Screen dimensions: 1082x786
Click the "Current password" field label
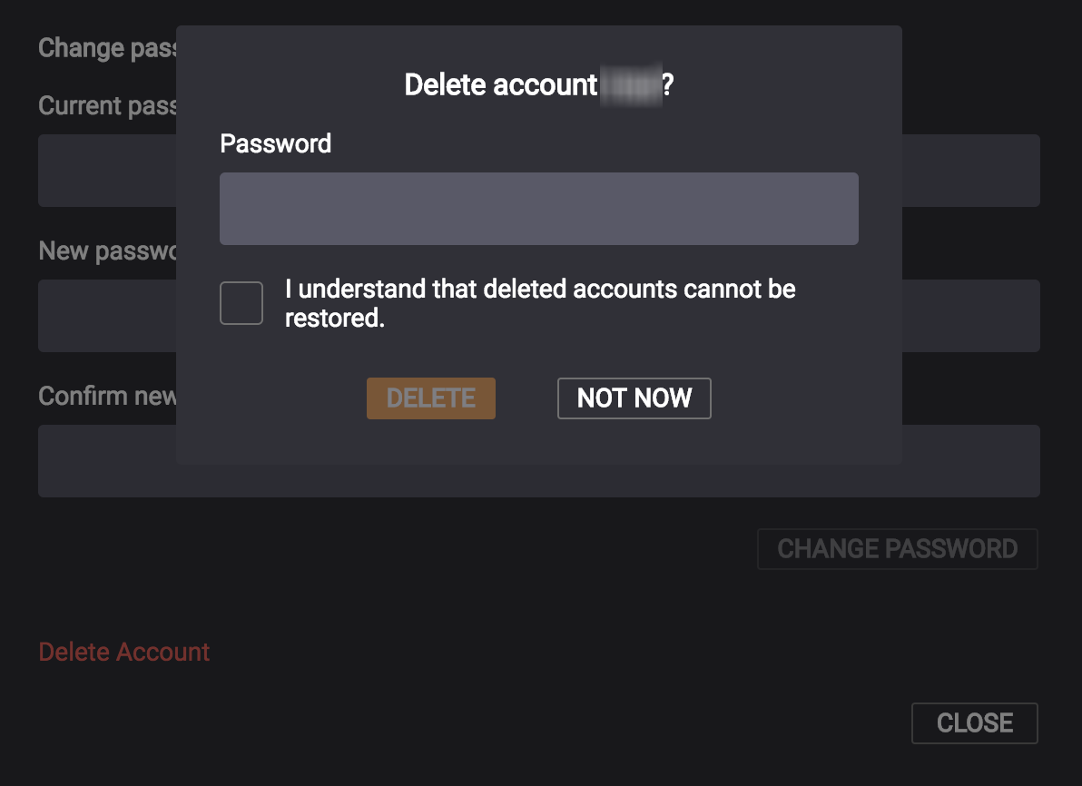pos(107,105)
